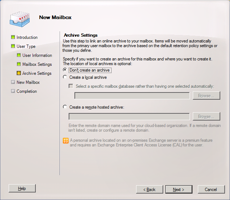Click the orange premium feature info icon
This screenshot has height=200, width=230.
(x=65, y=141)
